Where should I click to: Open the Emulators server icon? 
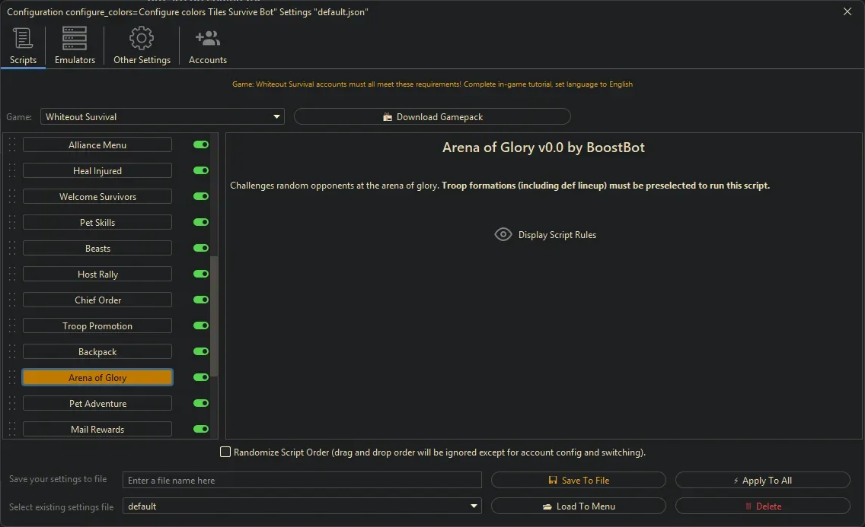(x=75, y=39)
